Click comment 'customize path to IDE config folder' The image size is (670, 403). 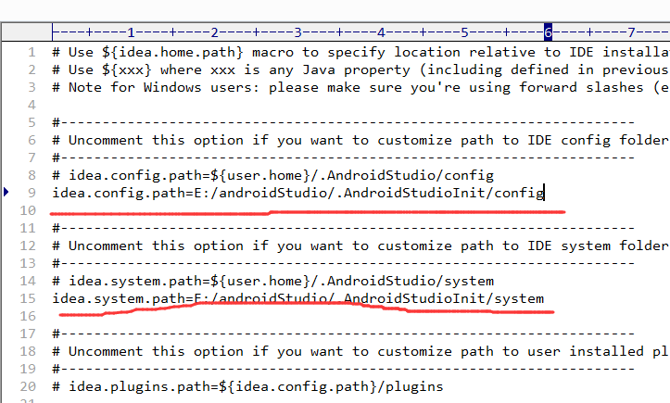[360, 140]
